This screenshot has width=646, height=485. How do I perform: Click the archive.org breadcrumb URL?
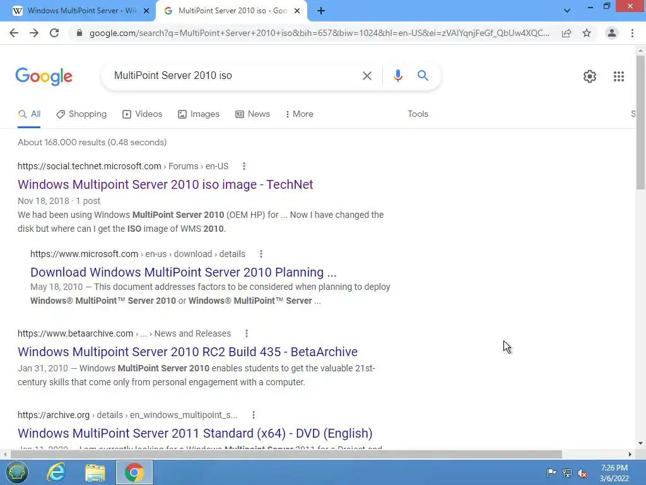tap(54, 416)
